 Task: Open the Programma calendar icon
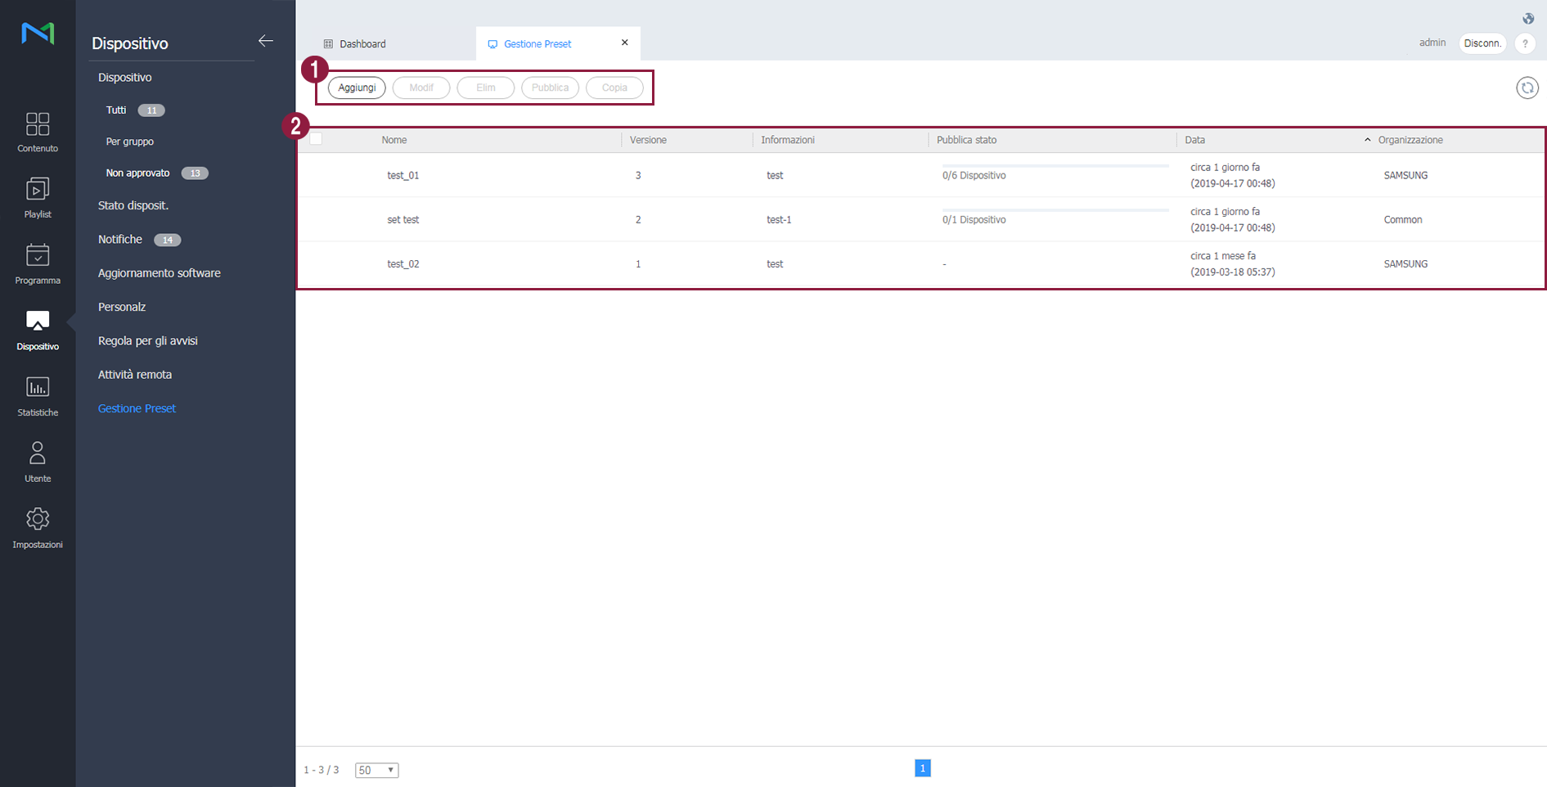click(x=38, y=256)
